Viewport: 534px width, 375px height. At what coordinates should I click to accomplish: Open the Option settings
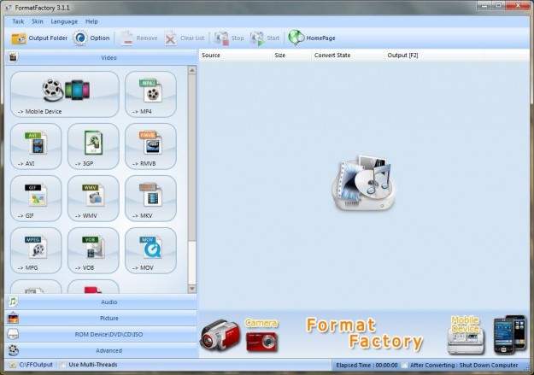[91, 38]
